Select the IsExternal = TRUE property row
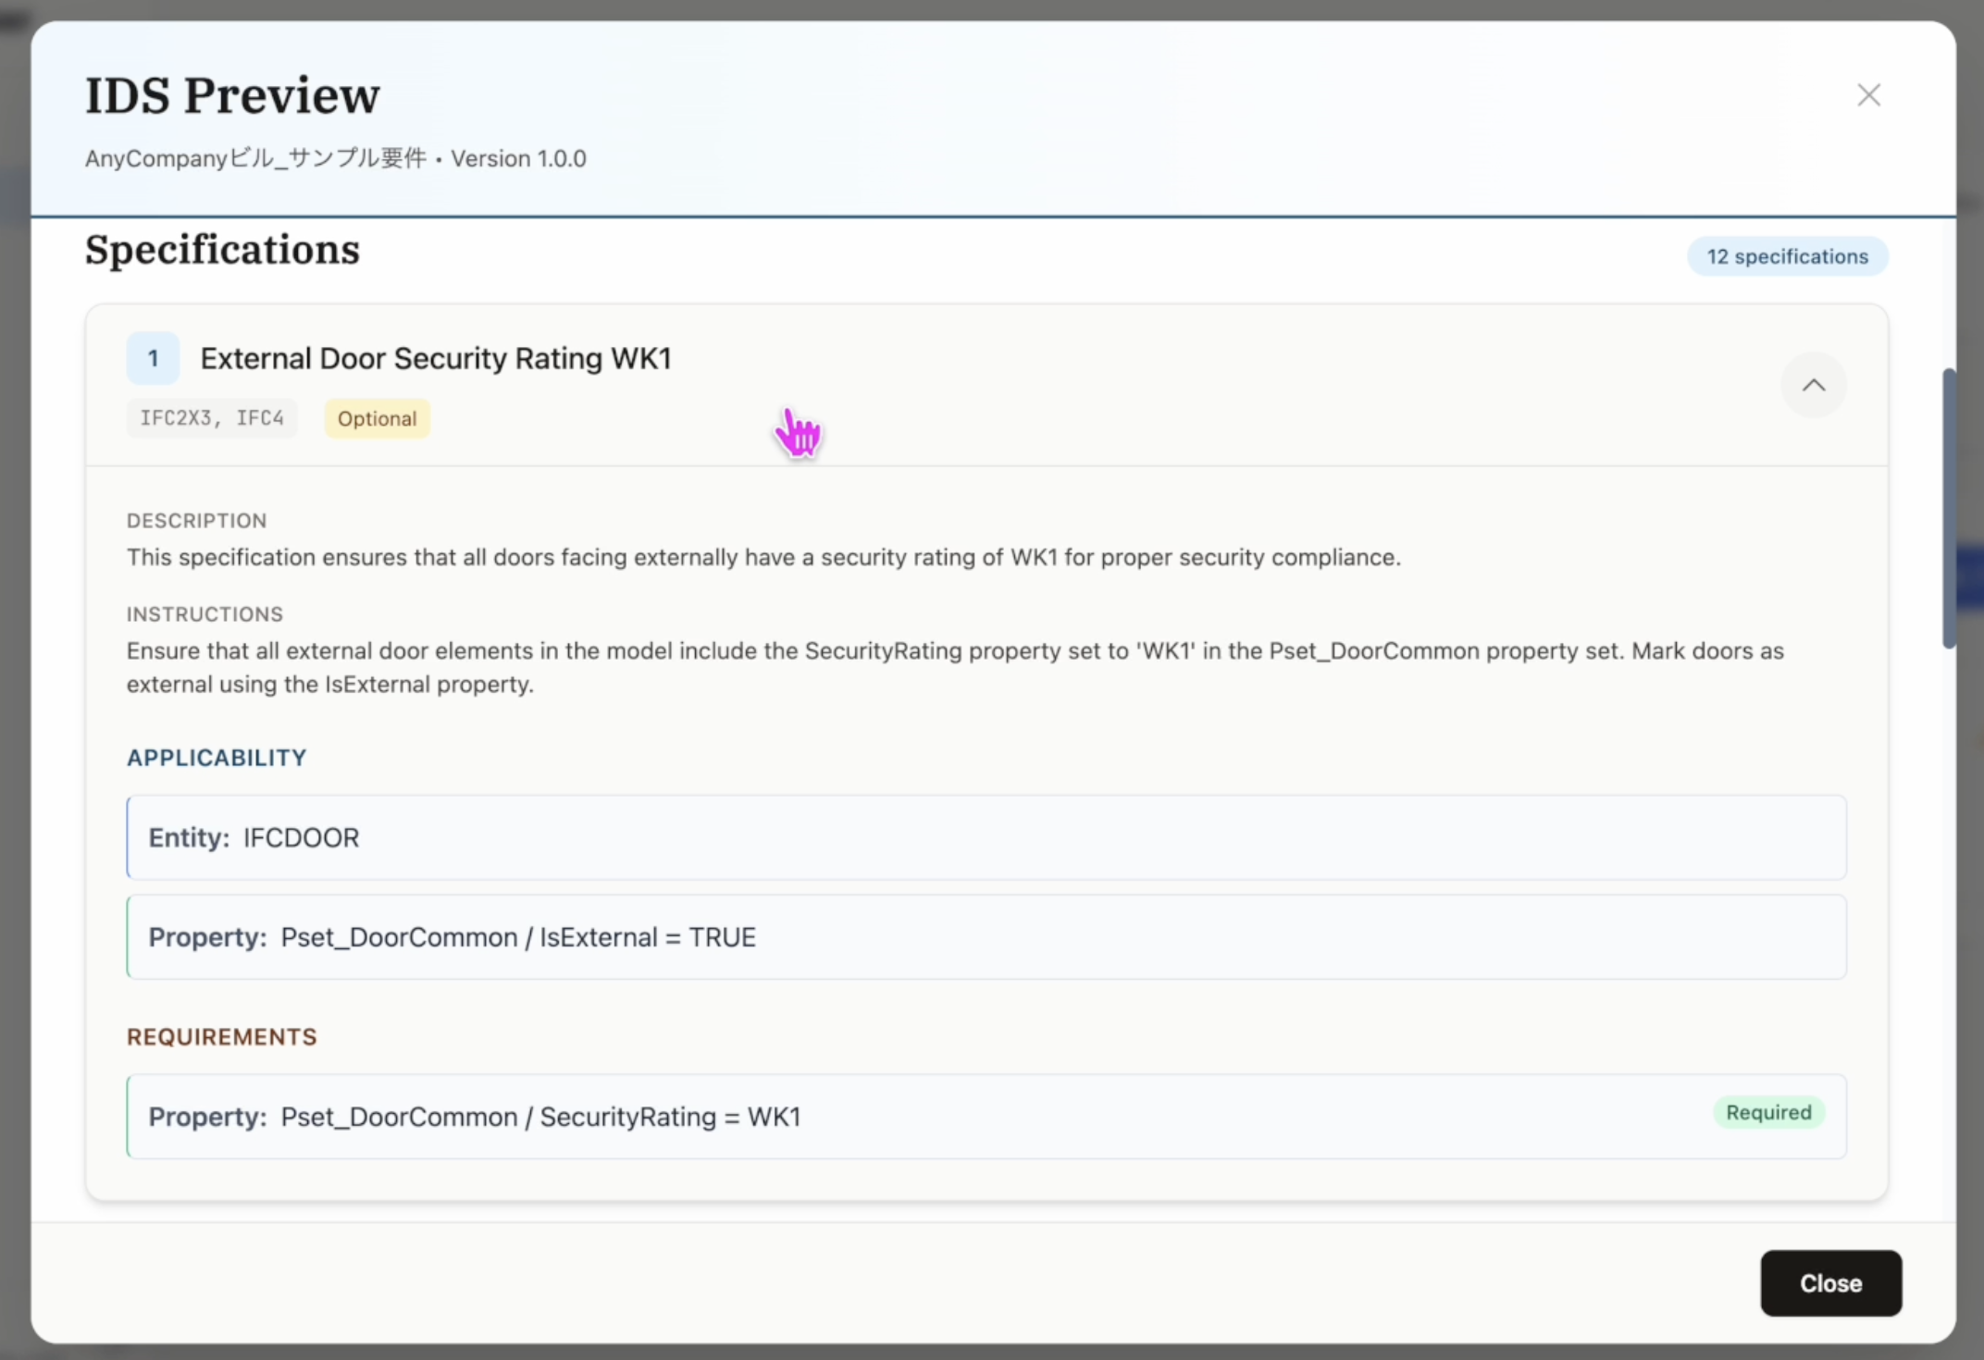The image size is (1984, 1360). click(986, 937)
